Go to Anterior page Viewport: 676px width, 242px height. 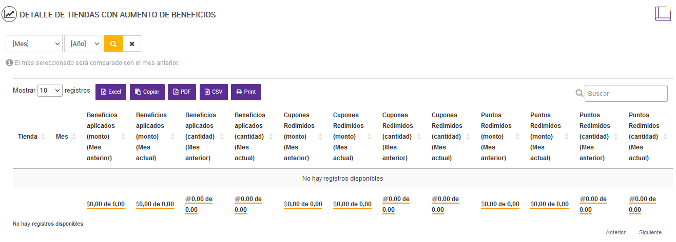[x=615, y=232]
